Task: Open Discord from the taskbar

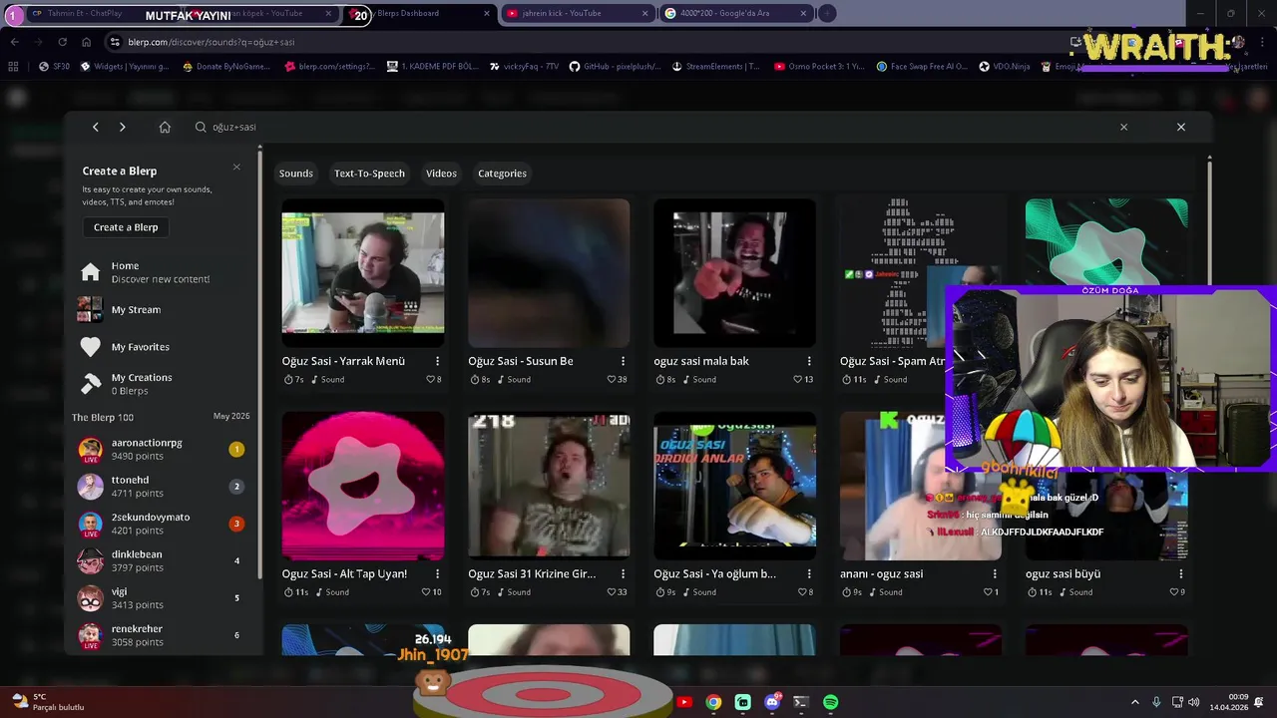Action: (771, 702)
